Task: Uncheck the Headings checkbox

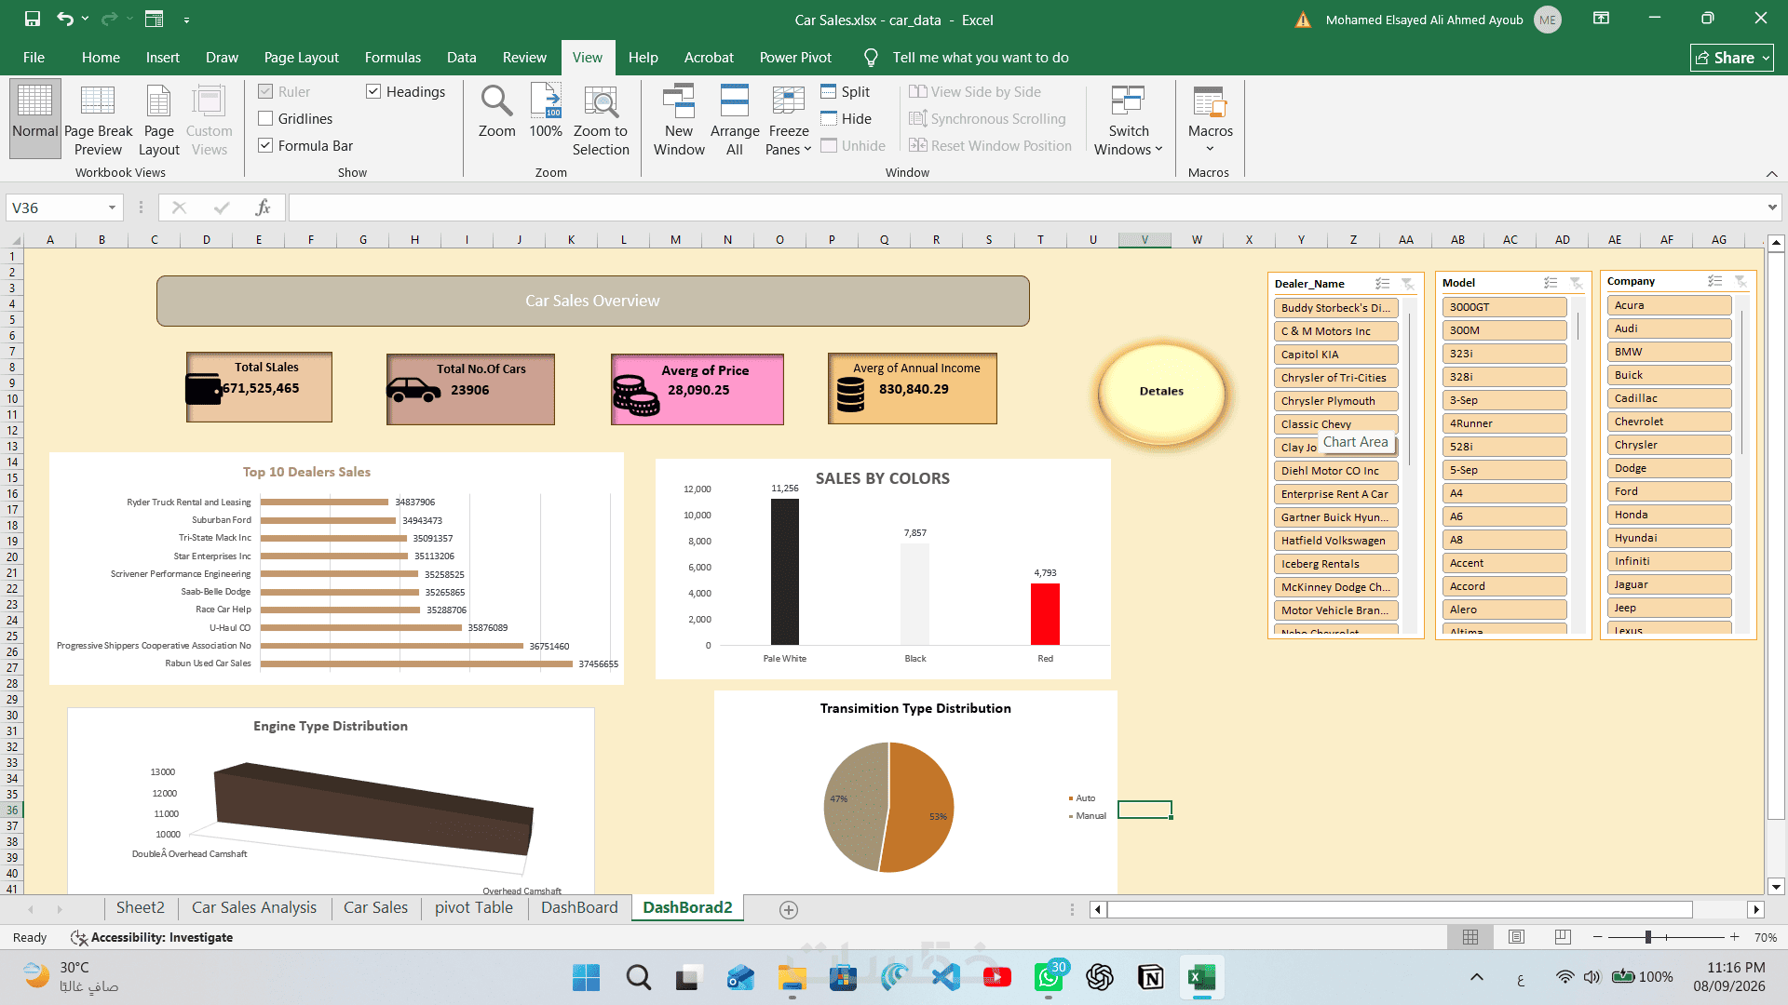Action: [373, 91]
